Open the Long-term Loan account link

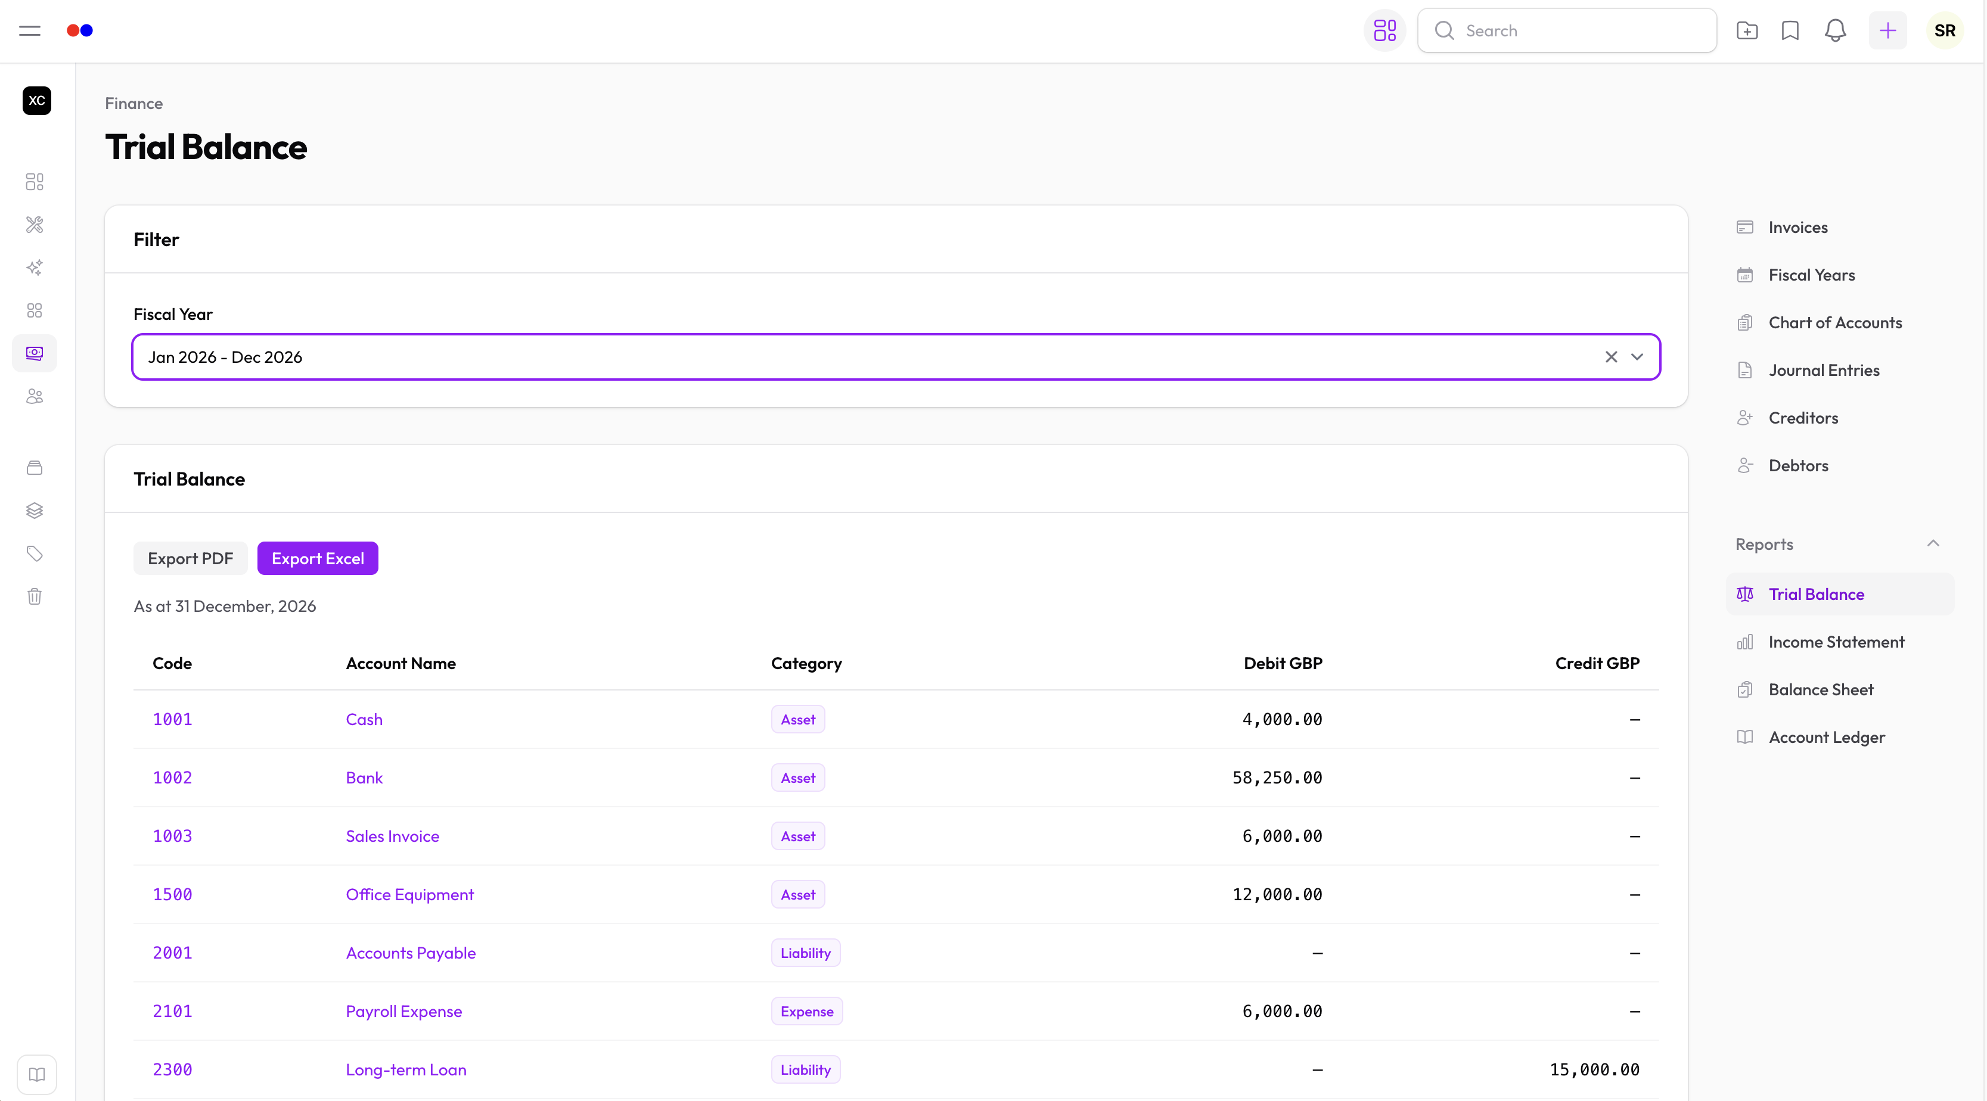[406, 1070]
